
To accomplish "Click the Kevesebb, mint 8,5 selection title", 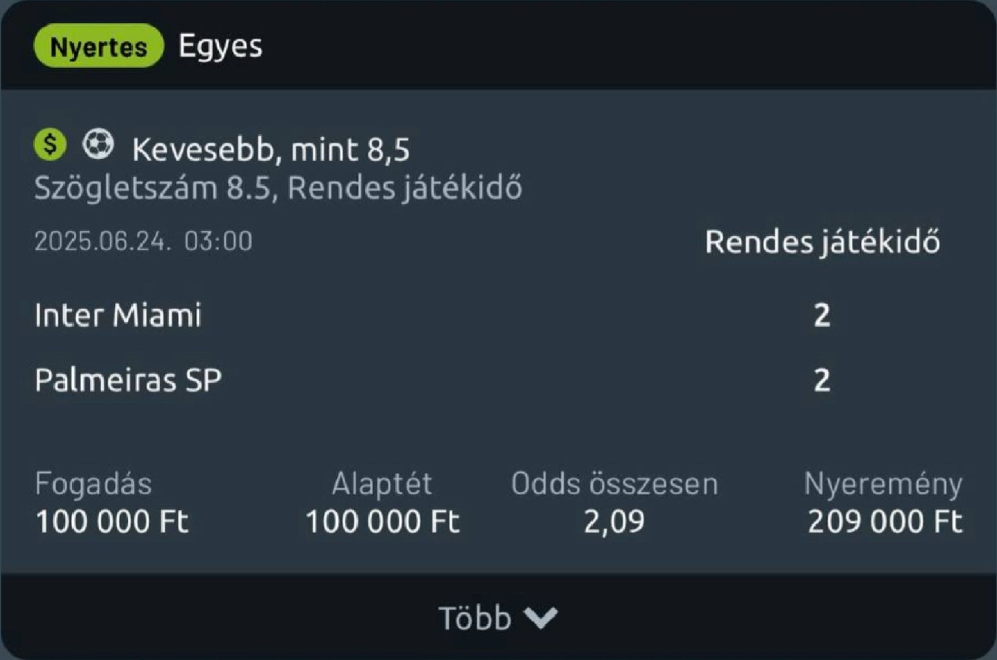I will pyautogui.click(x=270, y=150).
